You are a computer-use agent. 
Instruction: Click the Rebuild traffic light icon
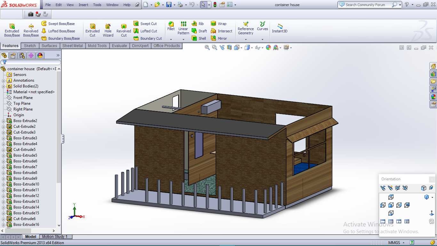pyautogui.click(x=215, y=5)
